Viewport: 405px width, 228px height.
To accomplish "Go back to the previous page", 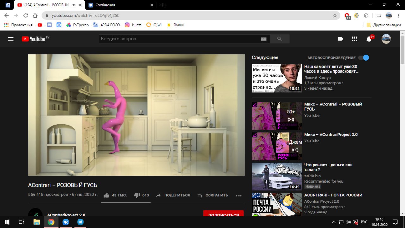I will pyautogui.click(x=7, y=15).
